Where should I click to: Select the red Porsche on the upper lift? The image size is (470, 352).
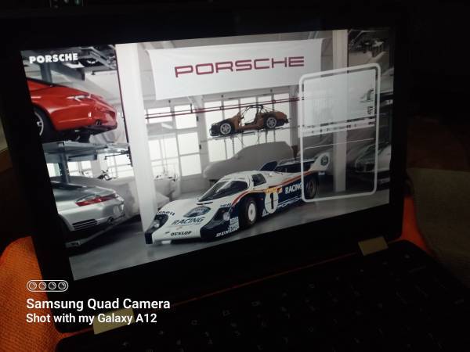70,106
